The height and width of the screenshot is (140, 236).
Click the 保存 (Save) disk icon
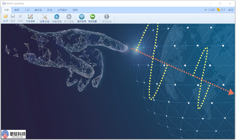tap(13, 17)
